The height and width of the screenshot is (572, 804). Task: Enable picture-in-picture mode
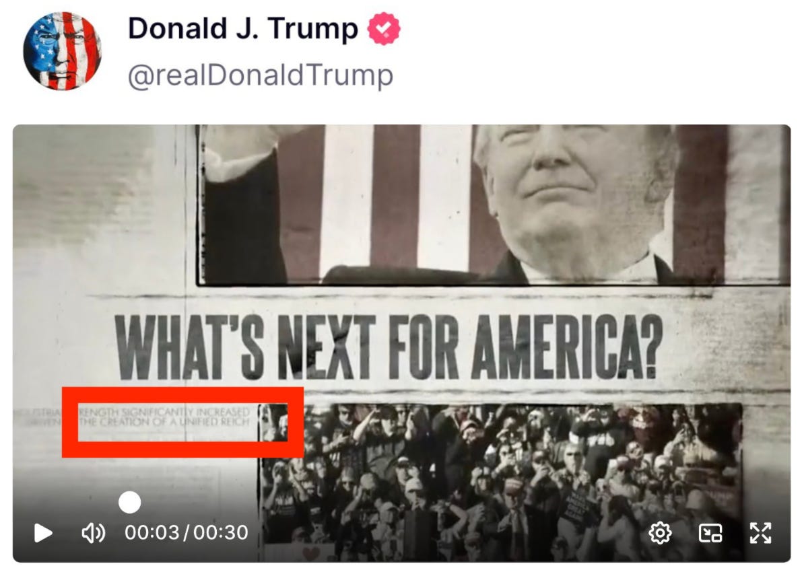710,533
